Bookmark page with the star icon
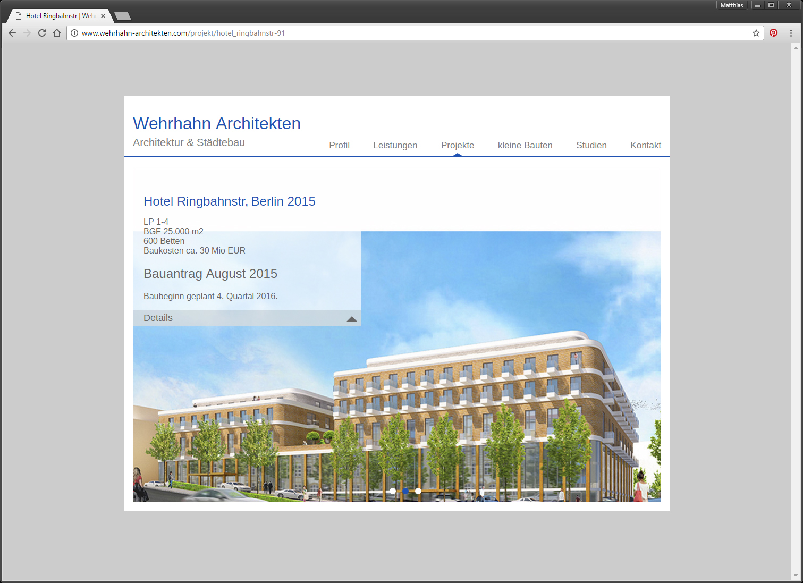This screenshot has width=803, height=583. (756, 33)
